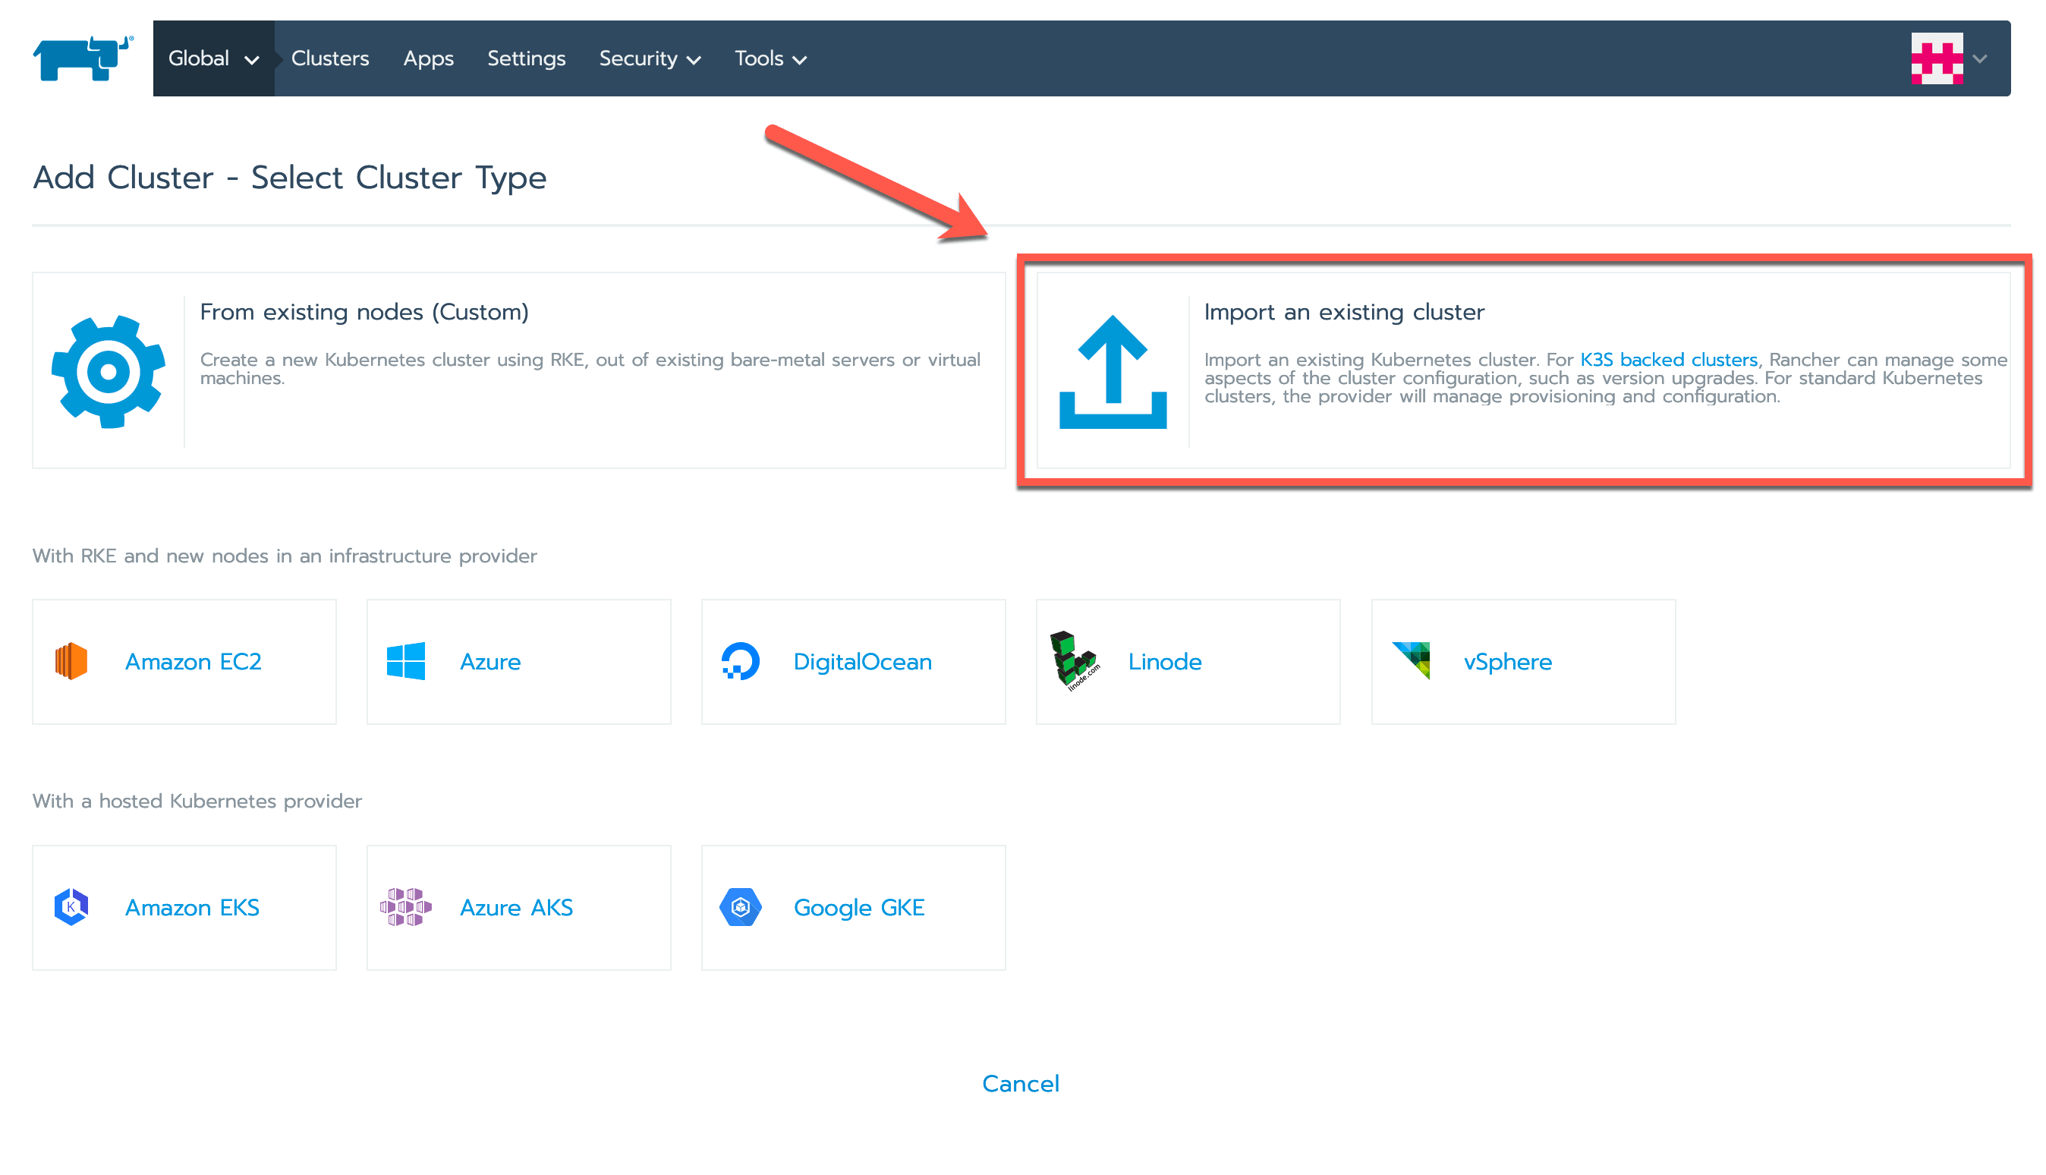The height and width of the screenshot is (1175, 2046).
Task: Click the Google GKE blue hexagon icon
Action: tap(741, 908)
